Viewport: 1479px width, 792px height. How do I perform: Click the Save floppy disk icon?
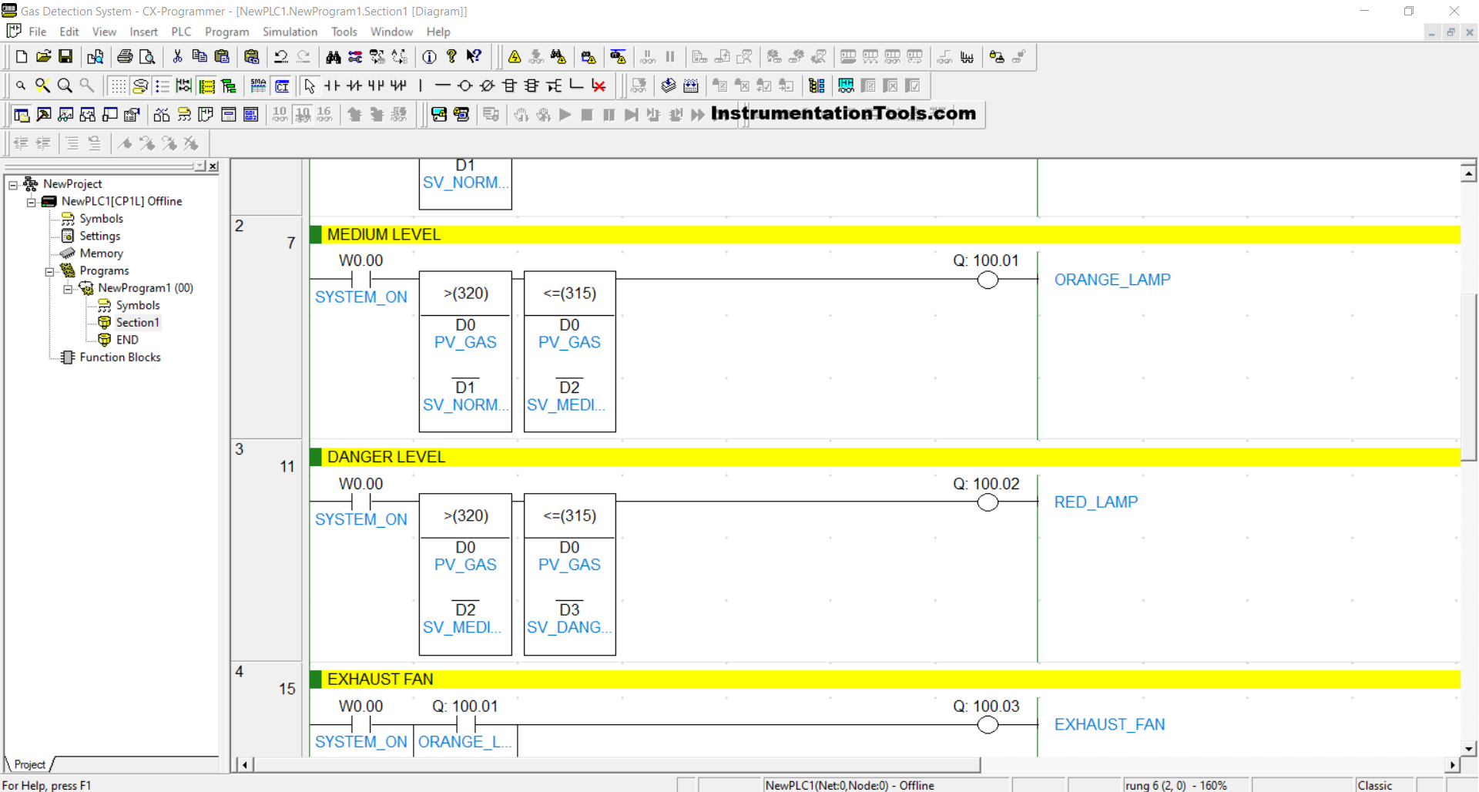(x=65, y=56)
